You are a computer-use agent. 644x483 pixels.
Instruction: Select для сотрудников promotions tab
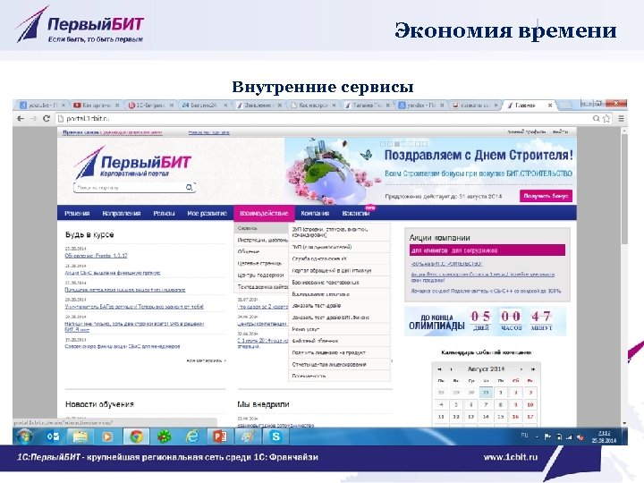click(474, 250)
